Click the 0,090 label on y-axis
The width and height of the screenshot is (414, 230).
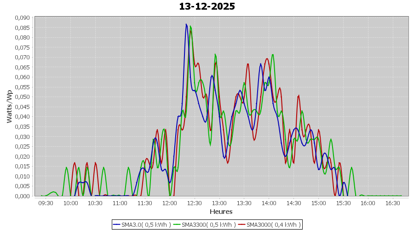pos(22,18)
